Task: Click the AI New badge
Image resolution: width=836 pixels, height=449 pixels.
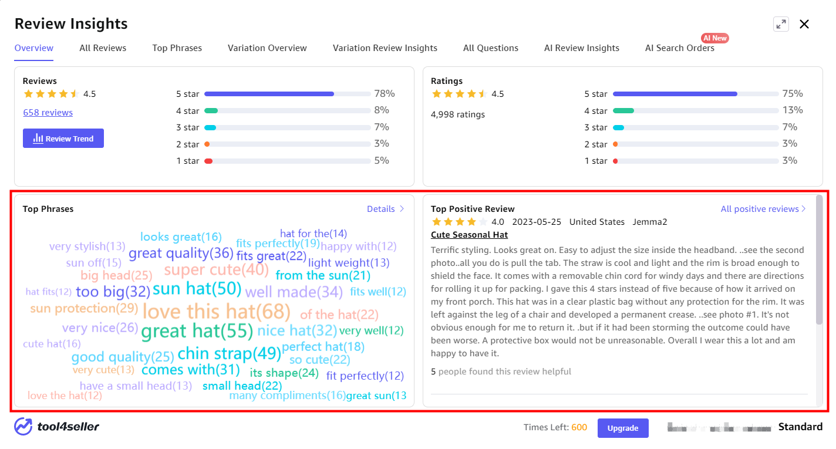Action: (x=715, y=38)
